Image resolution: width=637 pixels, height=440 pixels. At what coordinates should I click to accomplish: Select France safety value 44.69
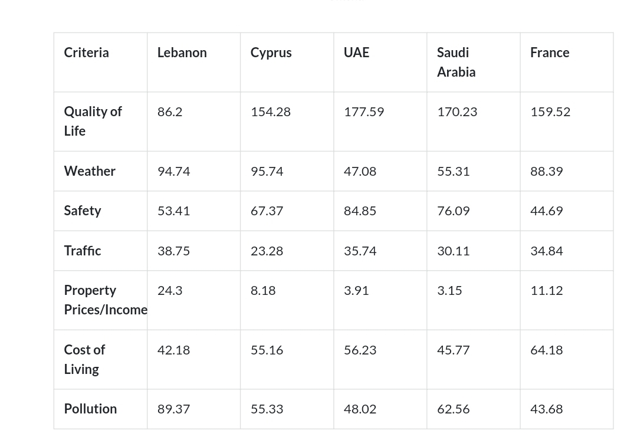coord(546,211)
